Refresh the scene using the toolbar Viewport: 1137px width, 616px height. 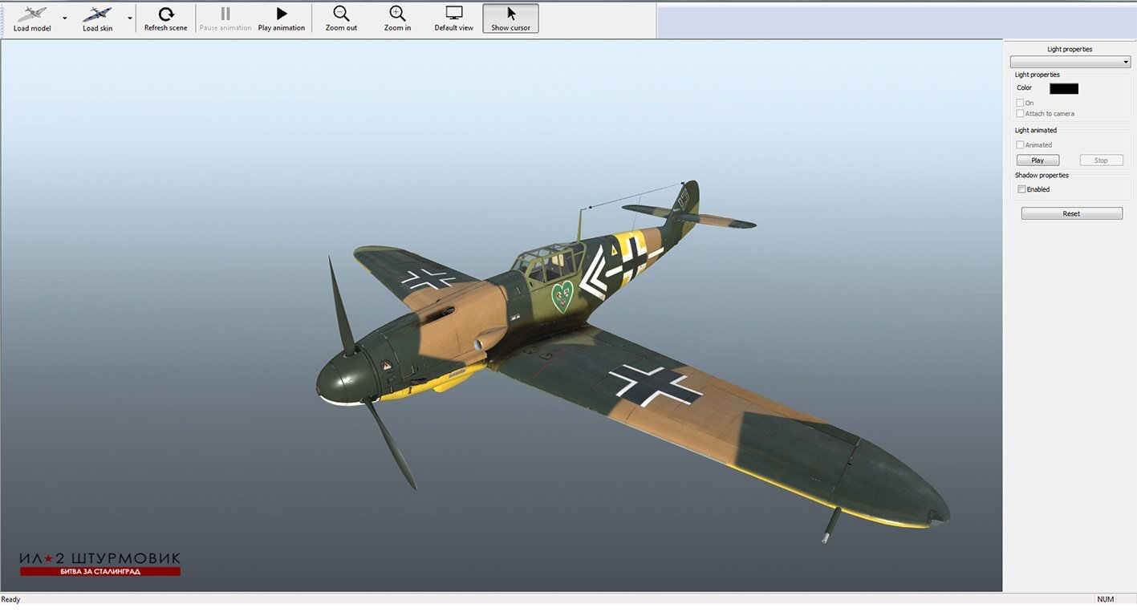[x=165, y=14]
